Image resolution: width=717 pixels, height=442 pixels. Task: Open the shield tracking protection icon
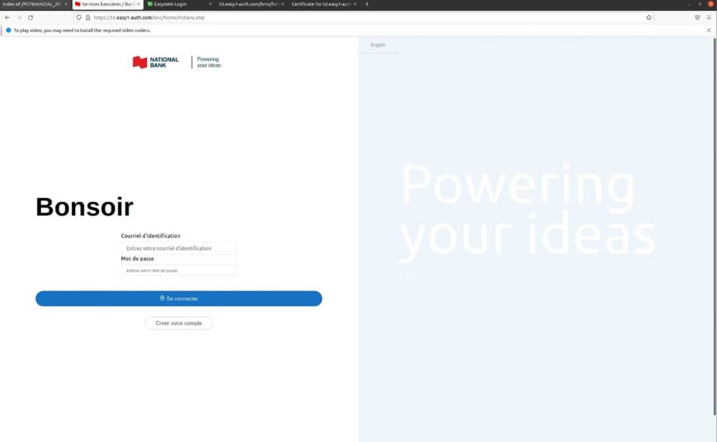coord(79,17)
